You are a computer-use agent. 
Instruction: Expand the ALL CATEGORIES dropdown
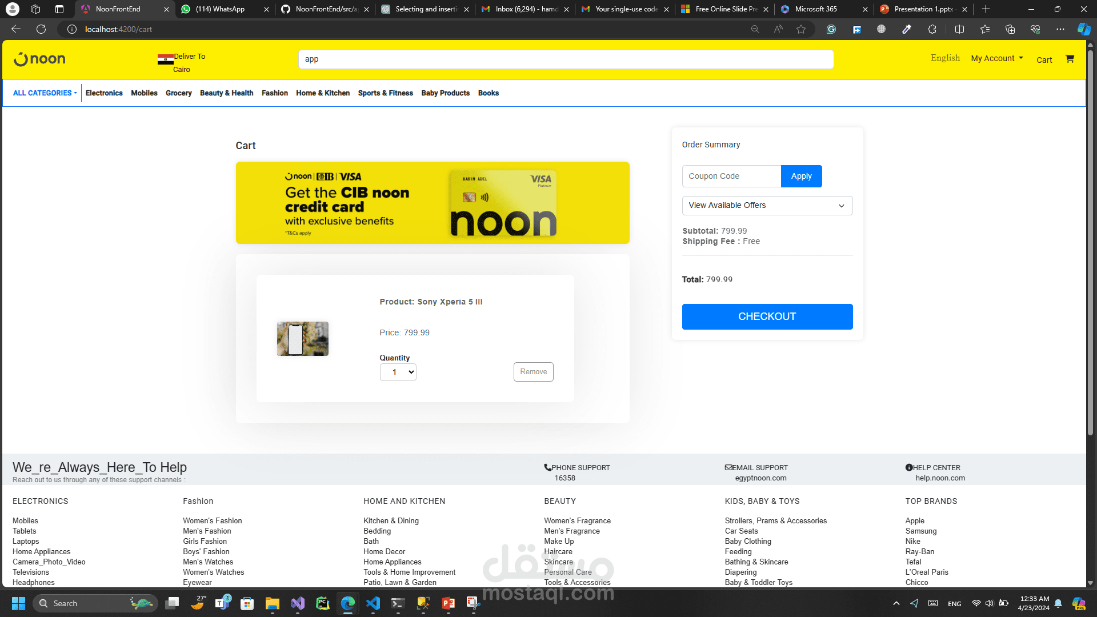click(45, 93)
